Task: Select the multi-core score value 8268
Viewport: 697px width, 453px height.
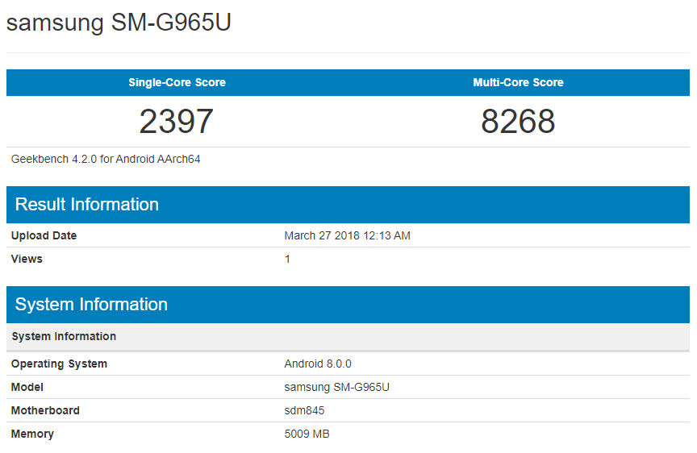Action: 518,121
